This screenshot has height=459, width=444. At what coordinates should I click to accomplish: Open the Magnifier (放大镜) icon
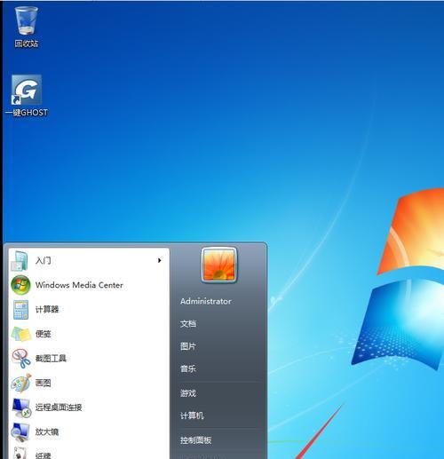[20, 431]
